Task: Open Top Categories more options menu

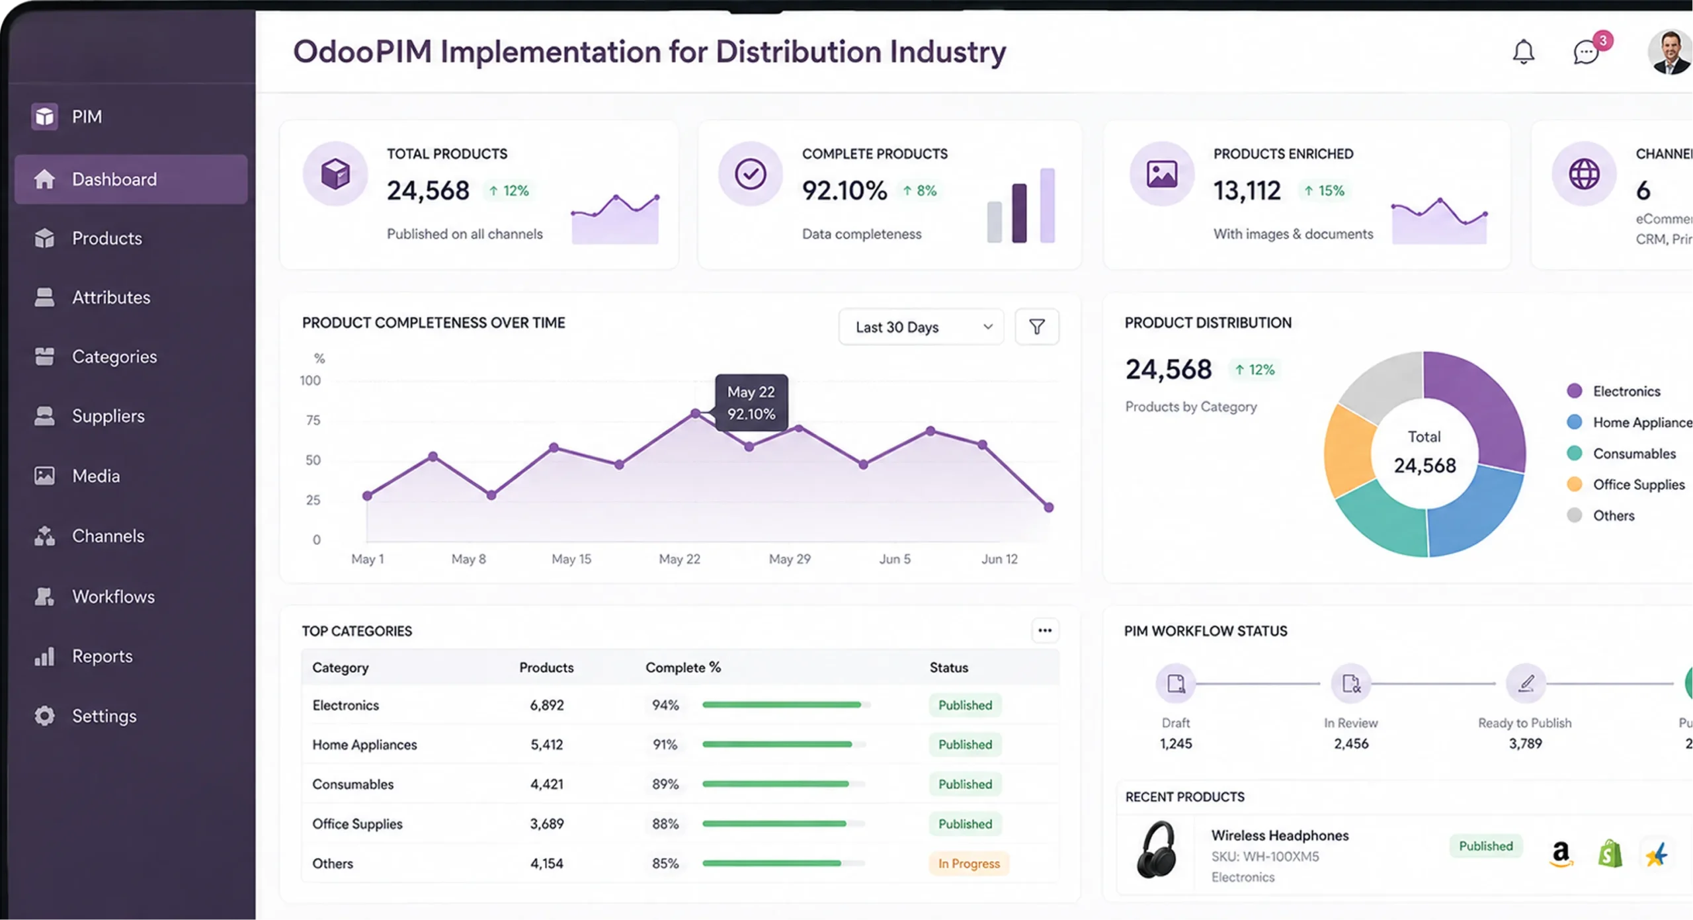Action: pyautogui.click(x=1045, y=630)
